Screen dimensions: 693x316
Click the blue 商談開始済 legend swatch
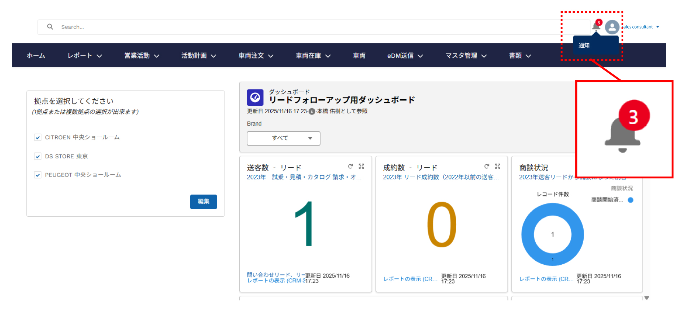pyautogui.click(x=631, y=200)
